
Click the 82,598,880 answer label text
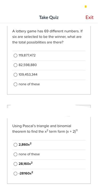point(28,65)
